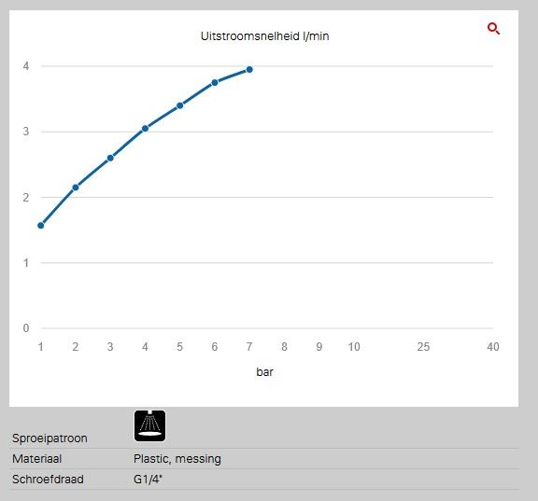Select the data point at 5 bar
The image size is (538, 501).
tap(179, 105)
